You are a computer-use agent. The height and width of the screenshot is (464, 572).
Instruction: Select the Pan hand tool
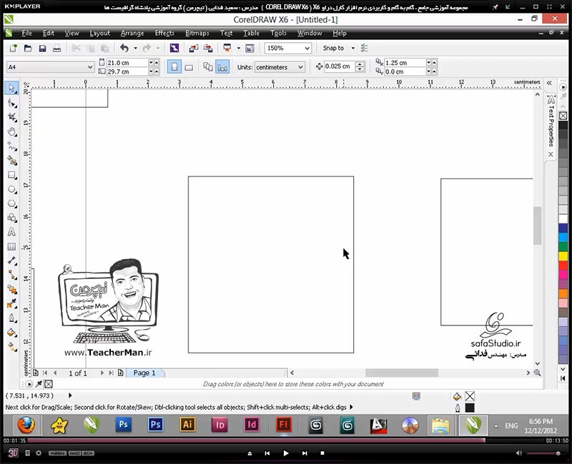[x=11, y=132]
